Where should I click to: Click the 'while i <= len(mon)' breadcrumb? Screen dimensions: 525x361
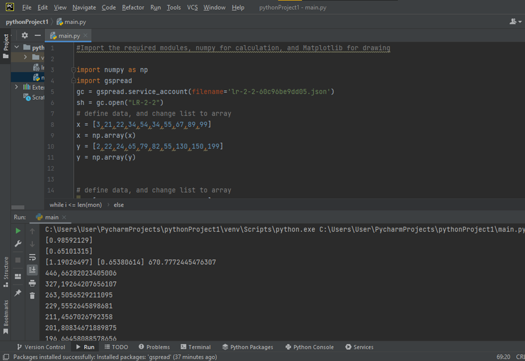tap(77, 205)
